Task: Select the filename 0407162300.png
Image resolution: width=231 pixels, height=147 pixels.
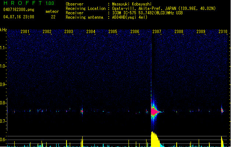Action: click(x=19, y=10)
